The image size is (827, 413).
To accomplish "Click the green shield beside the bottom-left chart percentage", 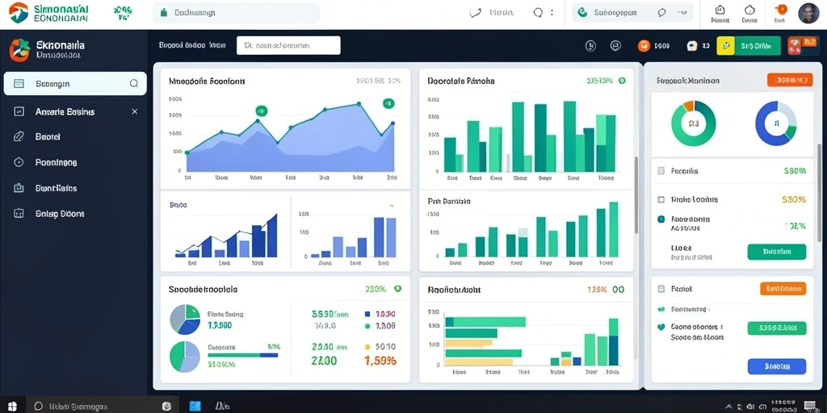I will [x=397, y=289].
